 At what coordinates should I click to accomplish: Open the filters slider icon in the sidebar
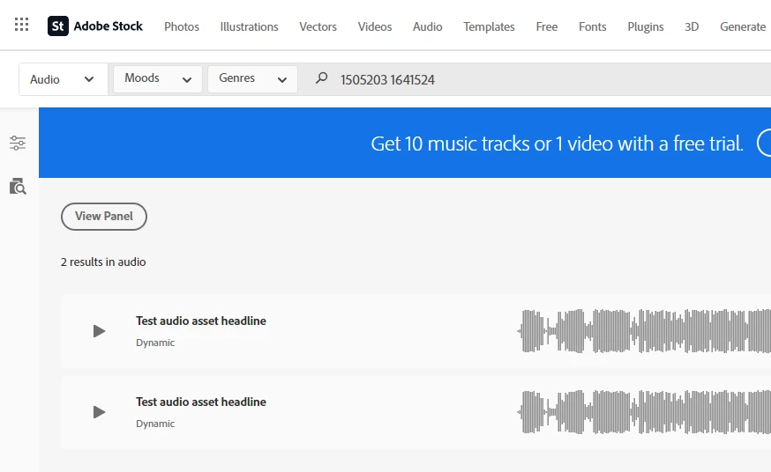coord(18,143)
